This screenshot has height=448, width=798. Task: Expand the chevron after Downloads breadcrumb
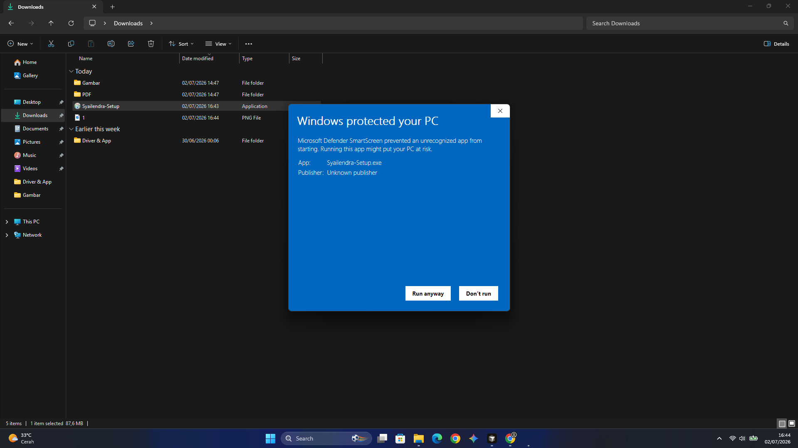[151, 23]
